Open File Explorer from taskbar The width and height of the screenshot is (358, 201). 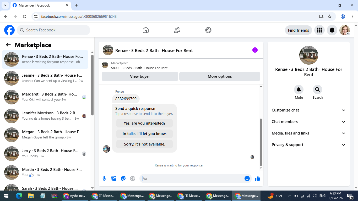point(31,196)
